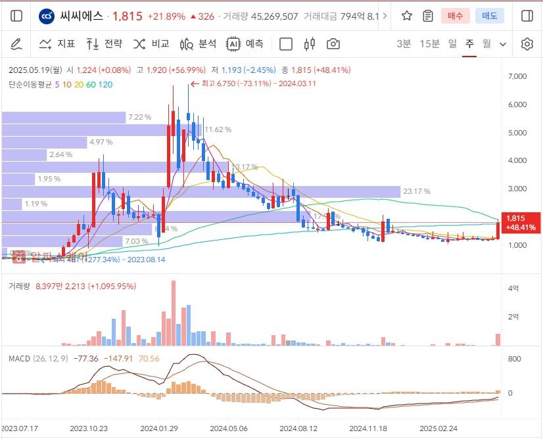Click the 120 moving average legend
This screenshot has width=543, height=439.
106,85
